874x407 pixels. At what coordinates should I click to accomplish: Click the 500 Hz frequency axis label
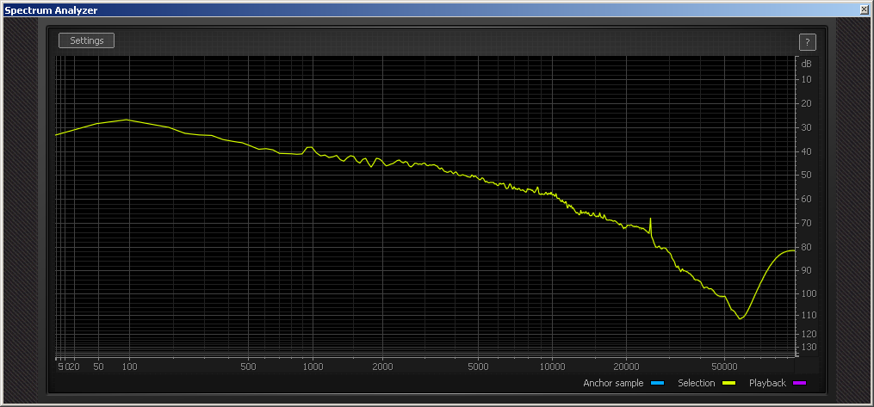tap(248, 367)
